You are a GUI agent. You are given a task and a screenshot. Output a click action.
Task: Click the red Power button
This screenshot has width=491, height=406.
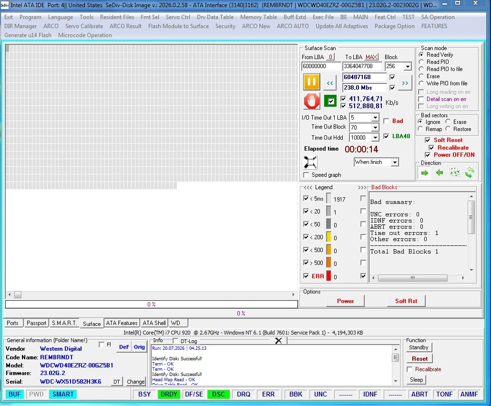[345, 301]
